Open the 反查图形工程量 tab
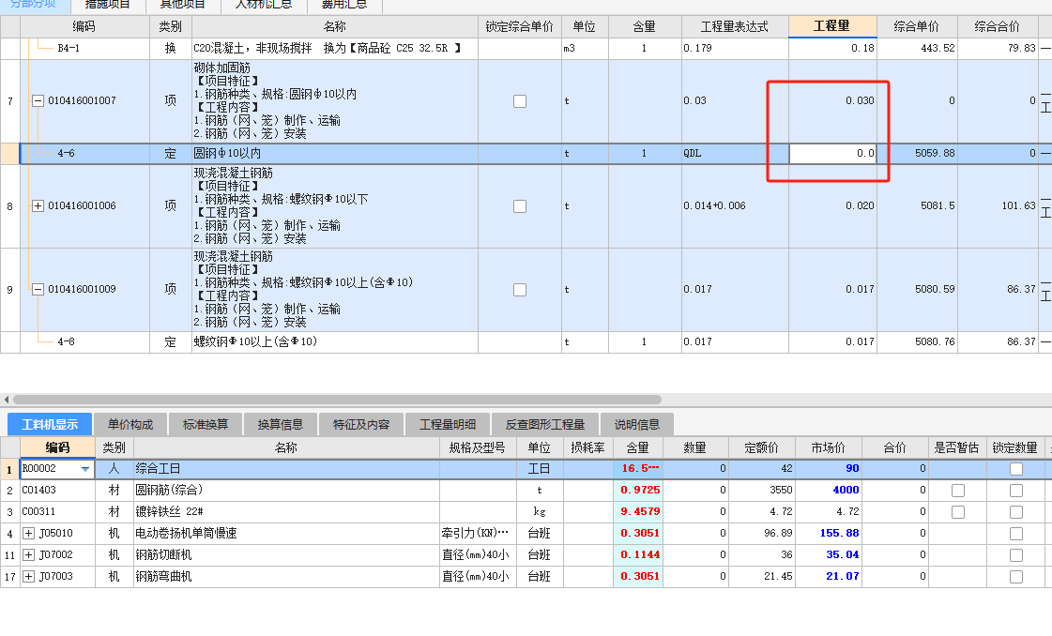Image resolution: width=1052 pixels, height=636 pixels. tap(545, 424)
